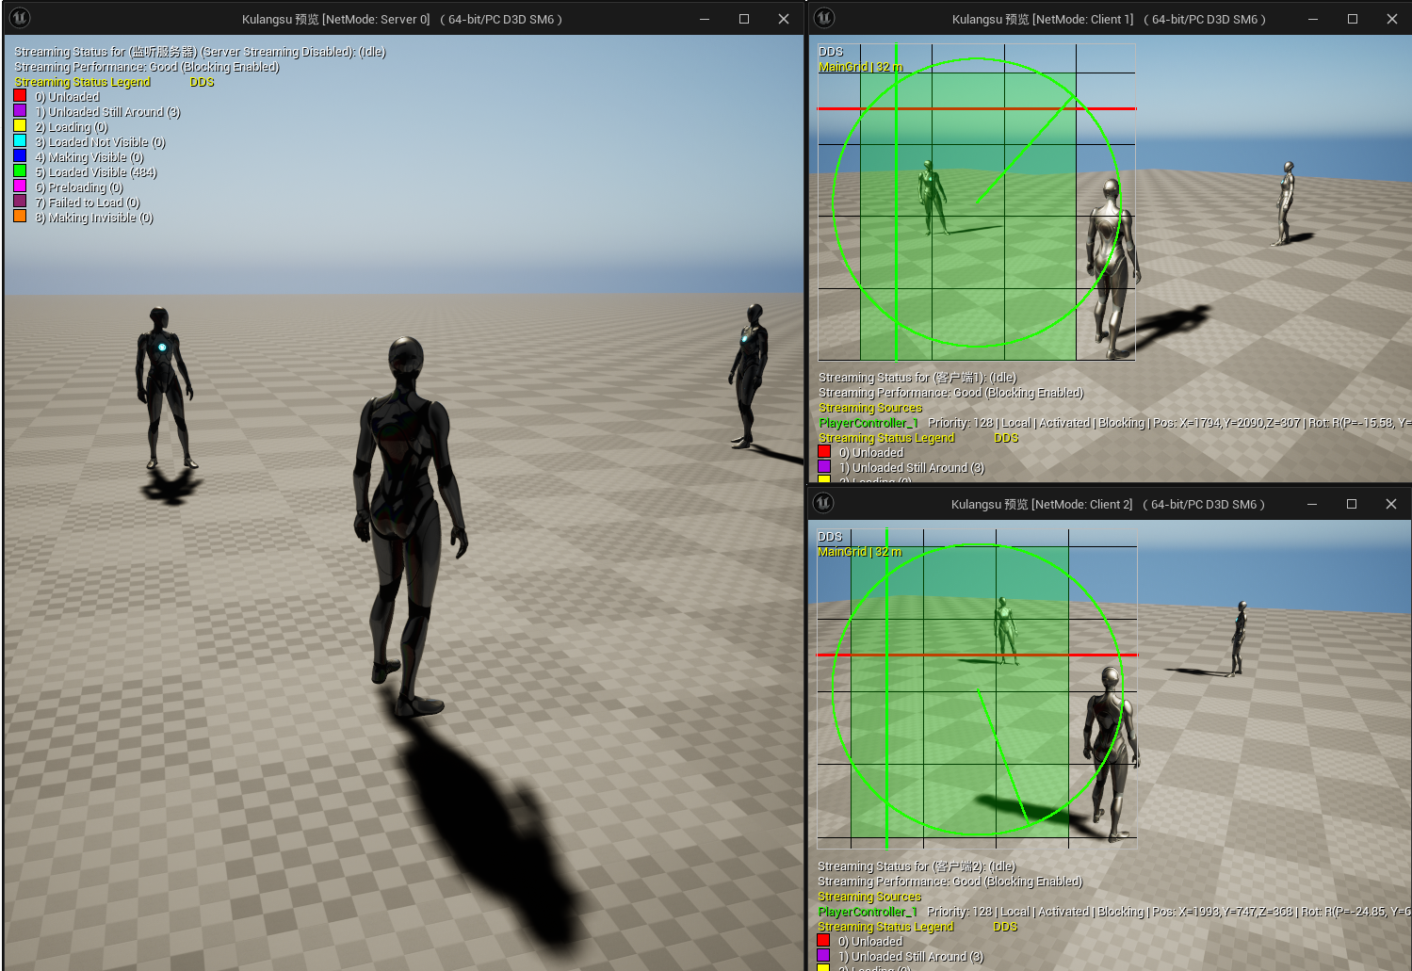Click orange Making Invisible swatch in Server

coord(20,217)
